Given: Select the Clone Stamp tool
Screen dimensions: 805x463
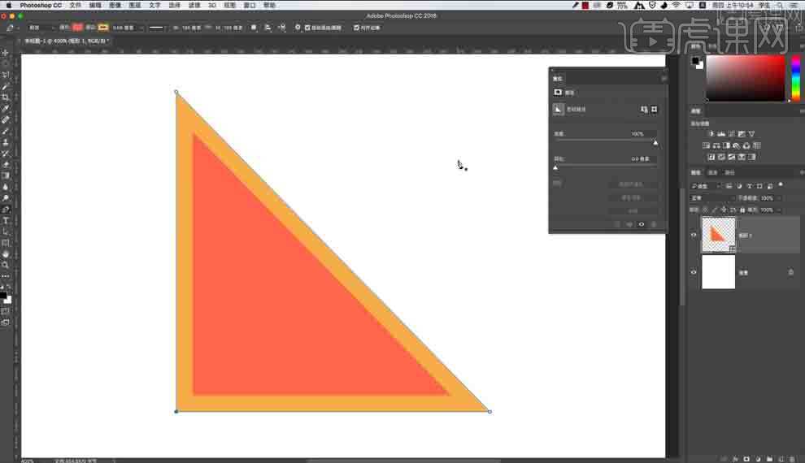Looking at the screenshot, I should (6, 142).
